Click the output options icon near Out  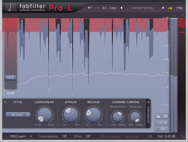(150, 136)
